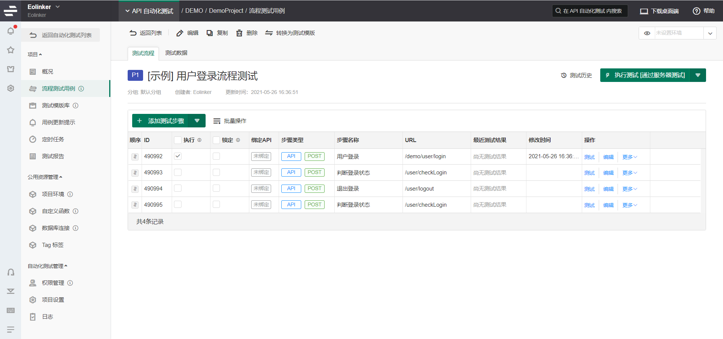Image resolution: width=723 pixels, height=339 pixels.
Task: Click info icon beside 测试模版库
Action: (76, 106)
